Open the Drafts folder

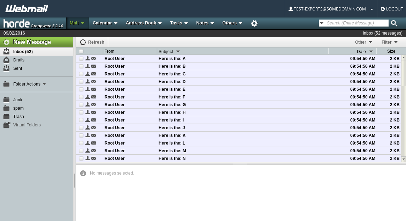[x=18, y=60]
